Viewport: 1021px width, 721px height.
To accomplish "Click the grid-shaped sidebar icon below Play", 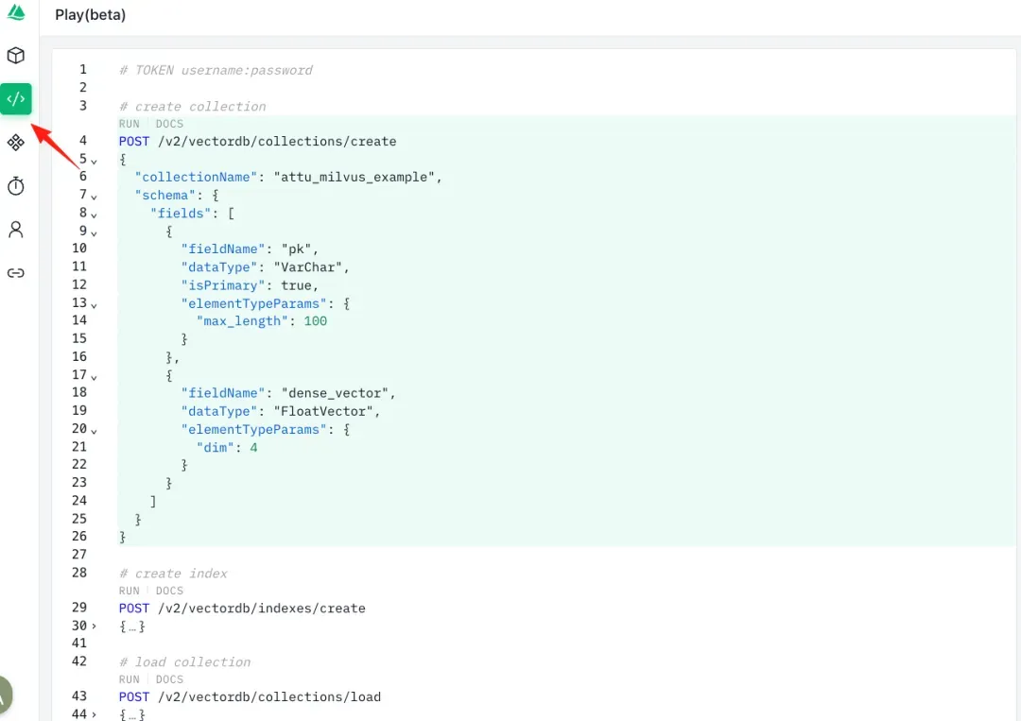I will [15, 142].
